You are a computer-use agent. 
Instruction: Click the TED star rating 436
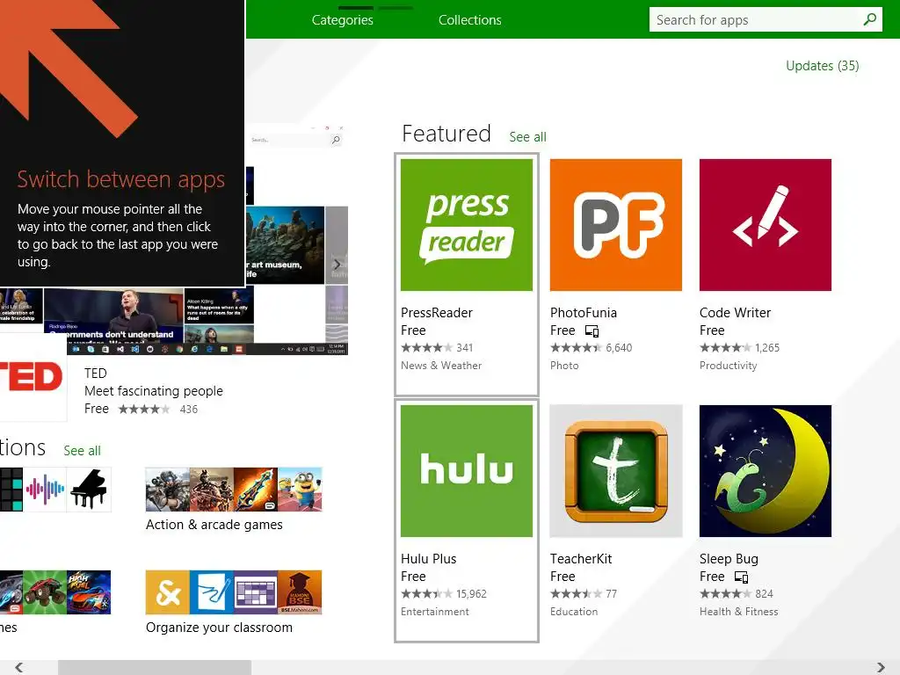click(x=158, y=410)
